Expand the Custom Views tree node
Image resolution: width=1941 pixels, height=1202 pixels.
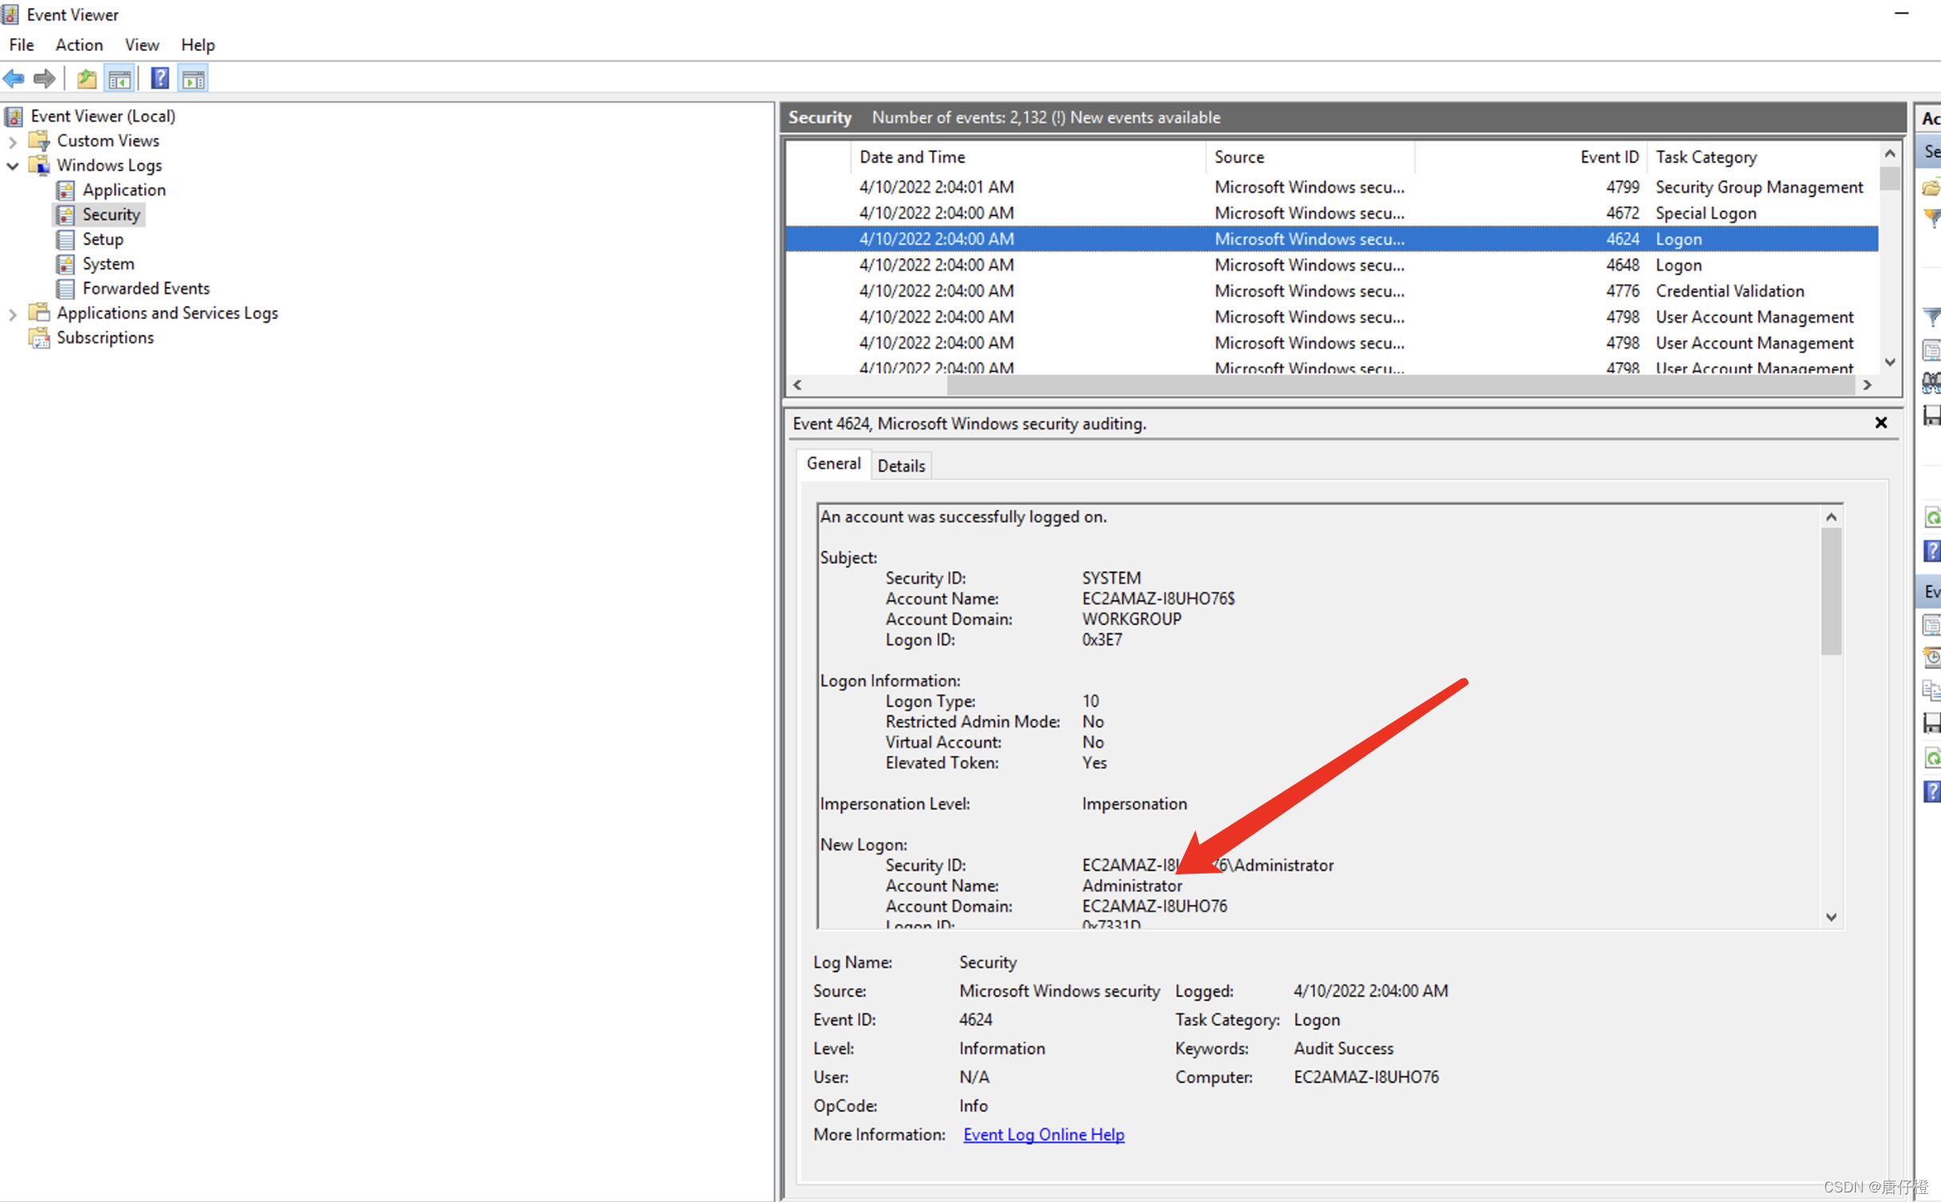click(13, 142)
